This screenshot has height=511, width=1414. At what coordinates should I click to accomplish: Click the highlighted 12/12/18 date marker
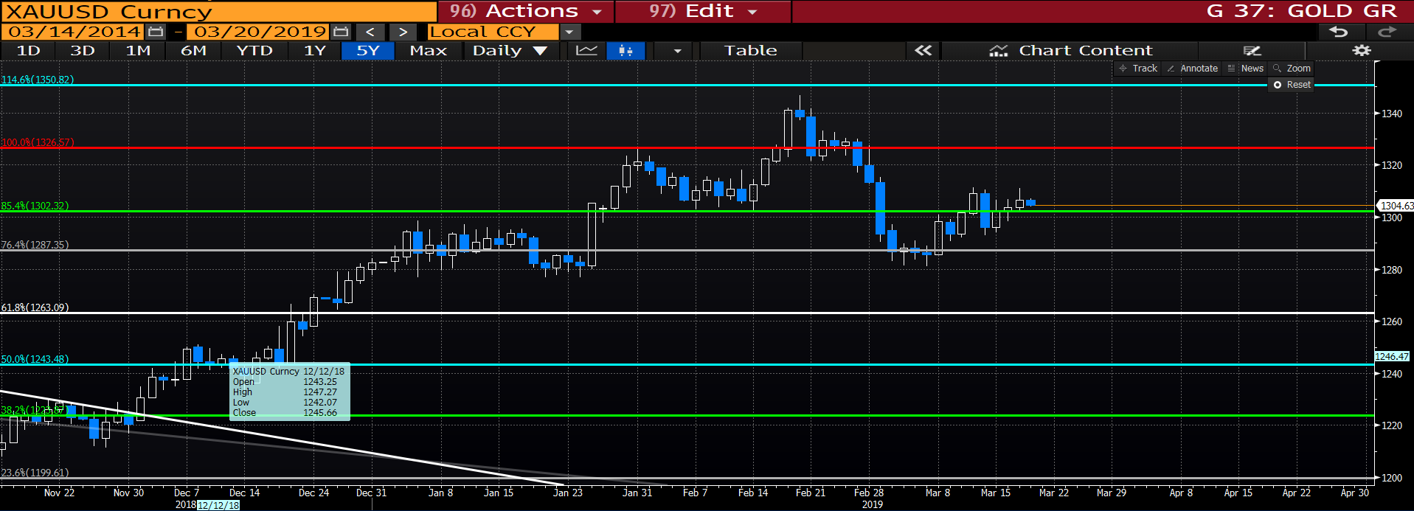click(218, 505)
